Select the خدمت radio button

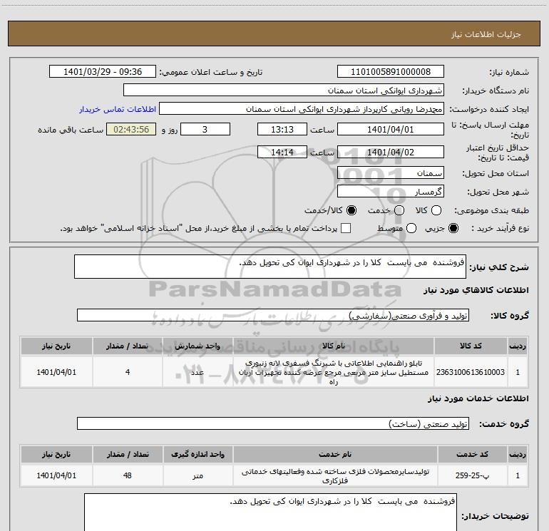pyautogui.click(x=399, y=210)
